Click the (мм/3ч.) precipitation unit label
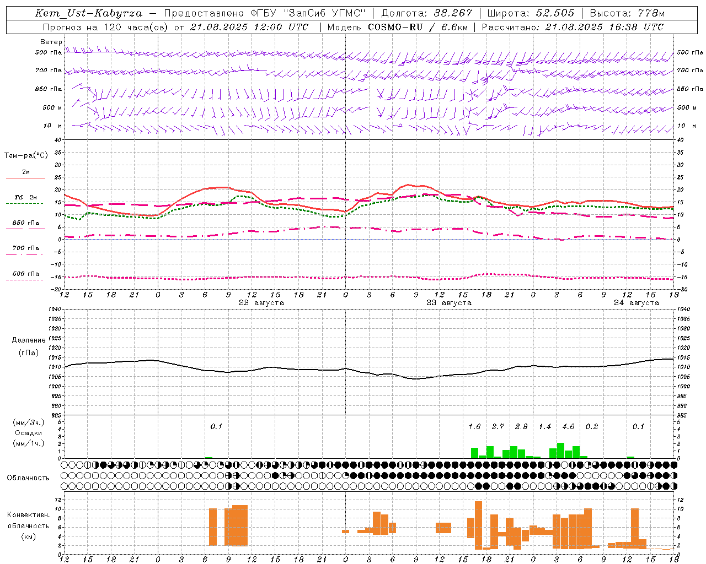Screen dimensions: 706x564 29,422
